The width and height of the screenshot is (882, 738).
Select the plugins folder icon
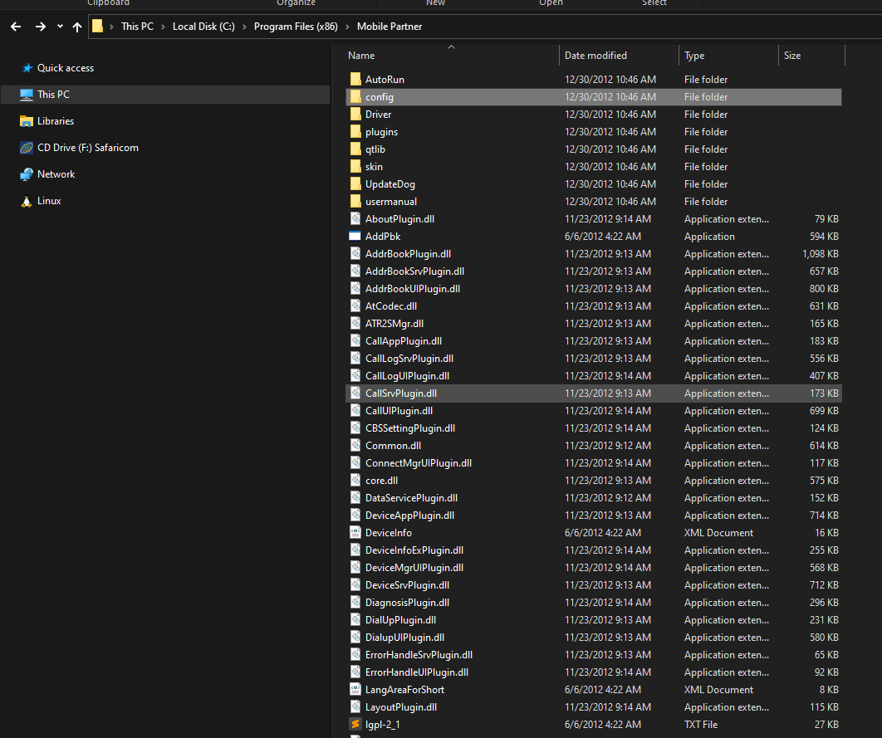pos(355,131)
